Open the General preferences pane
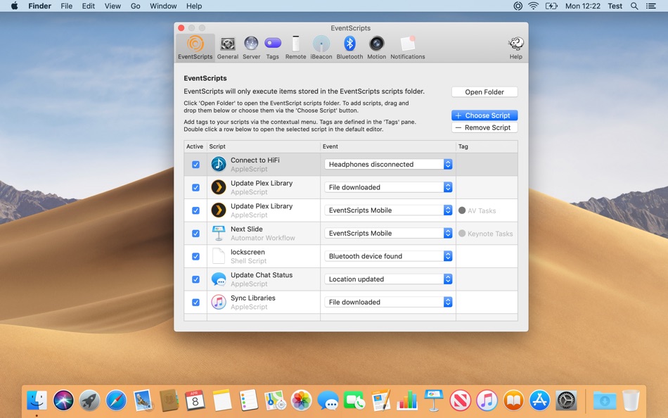This screenshot has width=668, height=418. 227,47
